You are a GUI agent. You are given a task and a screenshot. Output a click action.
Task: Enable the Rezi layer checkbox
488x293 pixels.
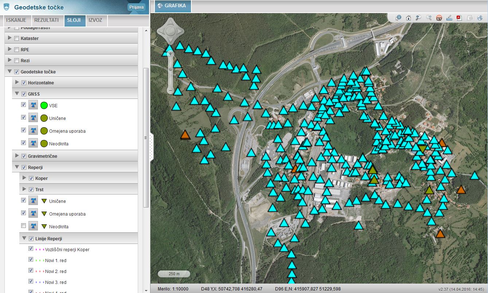point(16,61)
